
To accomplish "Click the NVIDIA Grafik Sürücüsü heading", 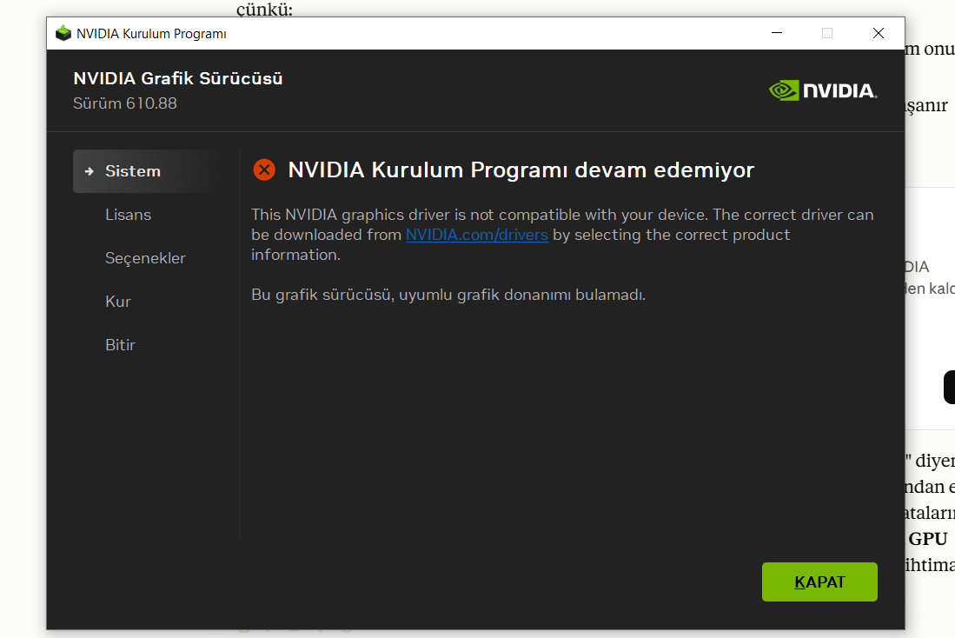I will click(x=178, y=78).
